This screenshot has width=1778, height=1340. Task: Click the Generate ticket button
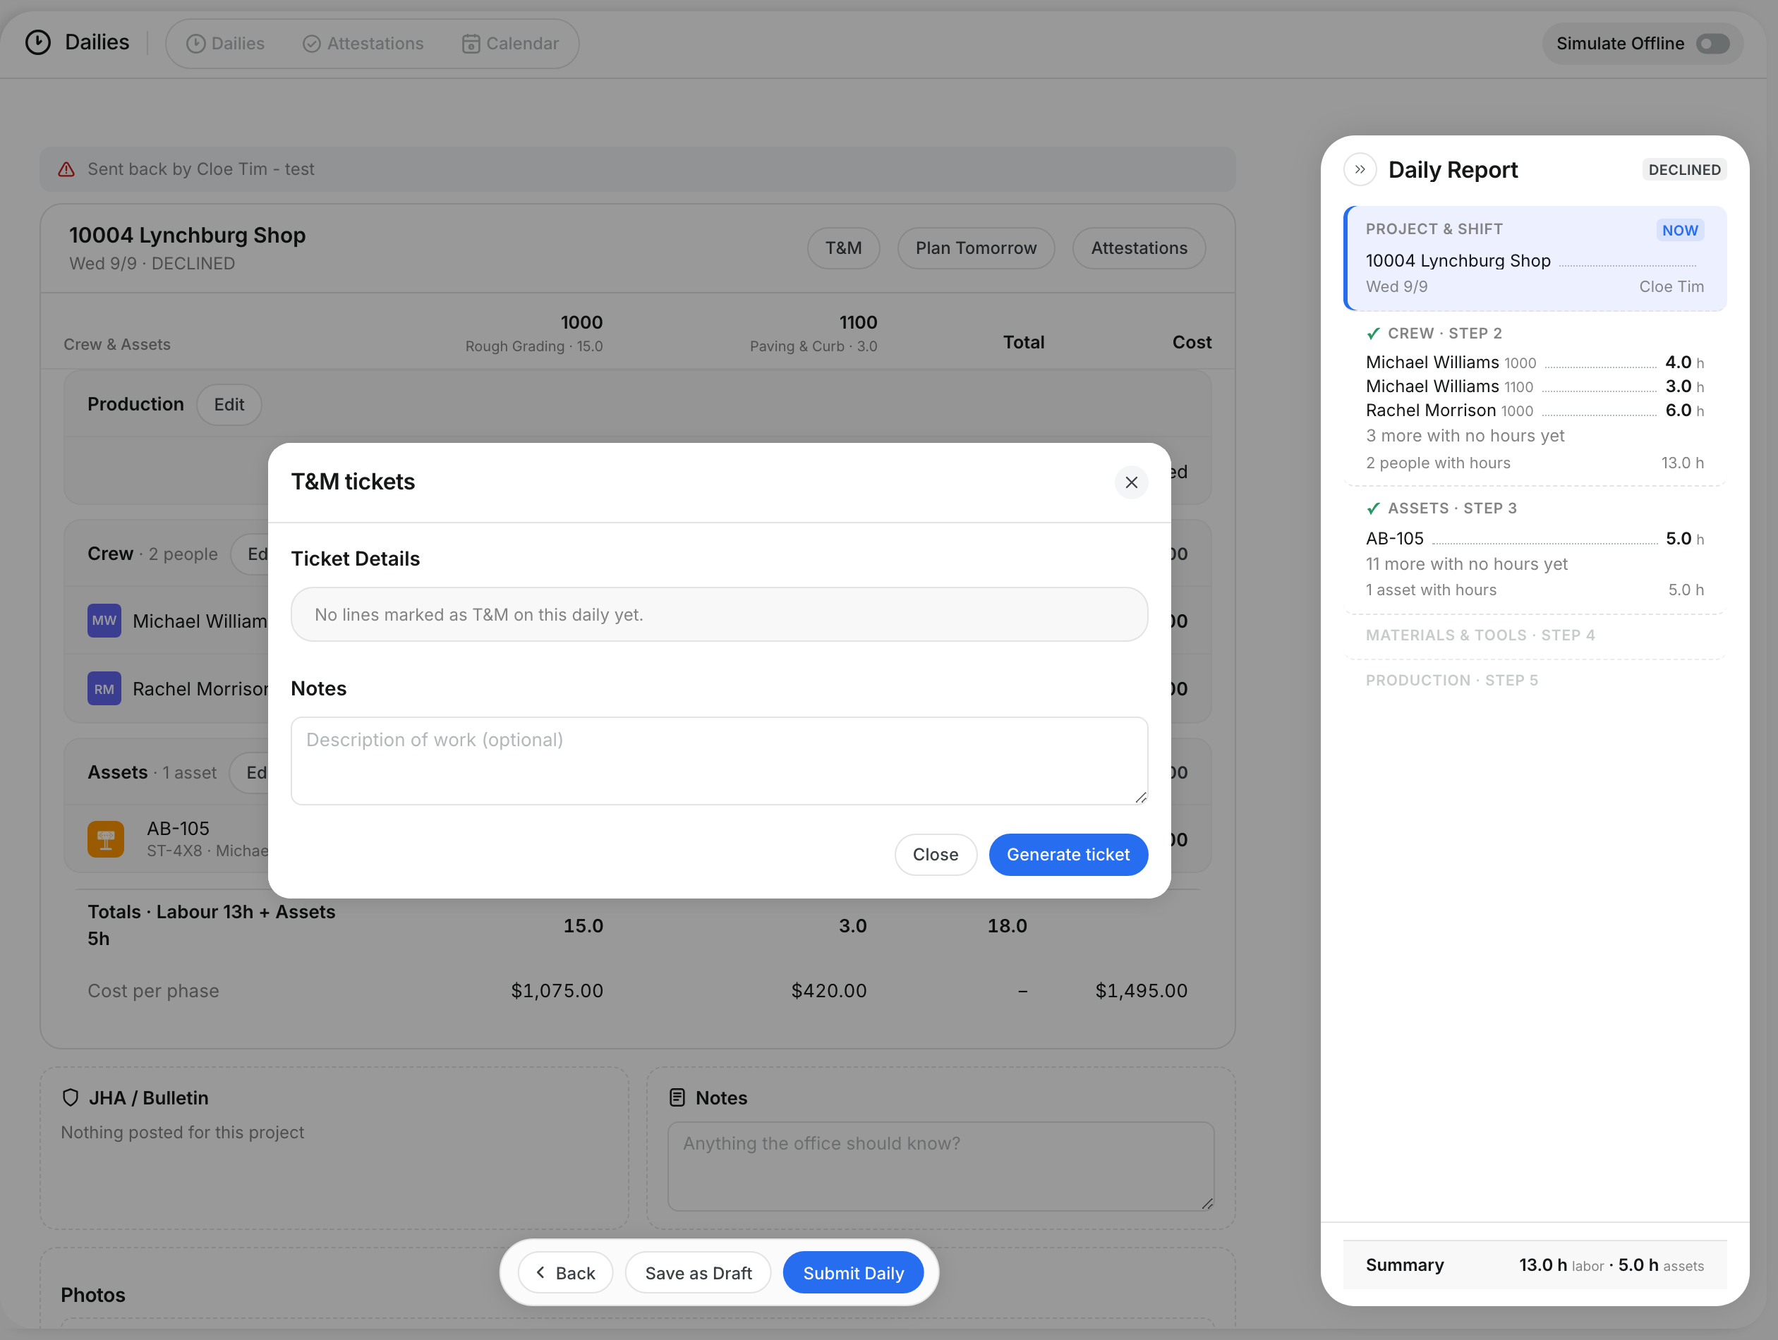pos(1068,854)
